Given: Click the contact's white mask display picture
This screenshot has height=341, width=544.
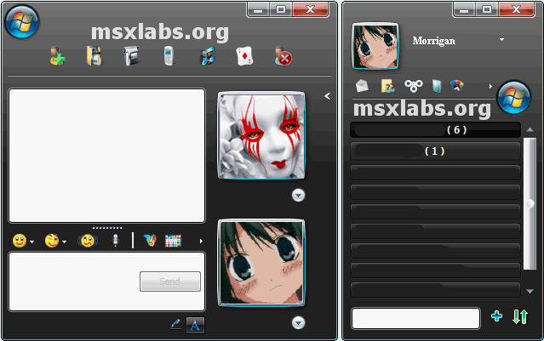Looking at the screenshot, I should tap(261, 135).
